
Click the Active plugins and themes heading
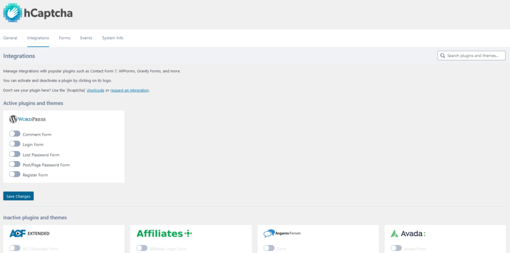point(33,104)
